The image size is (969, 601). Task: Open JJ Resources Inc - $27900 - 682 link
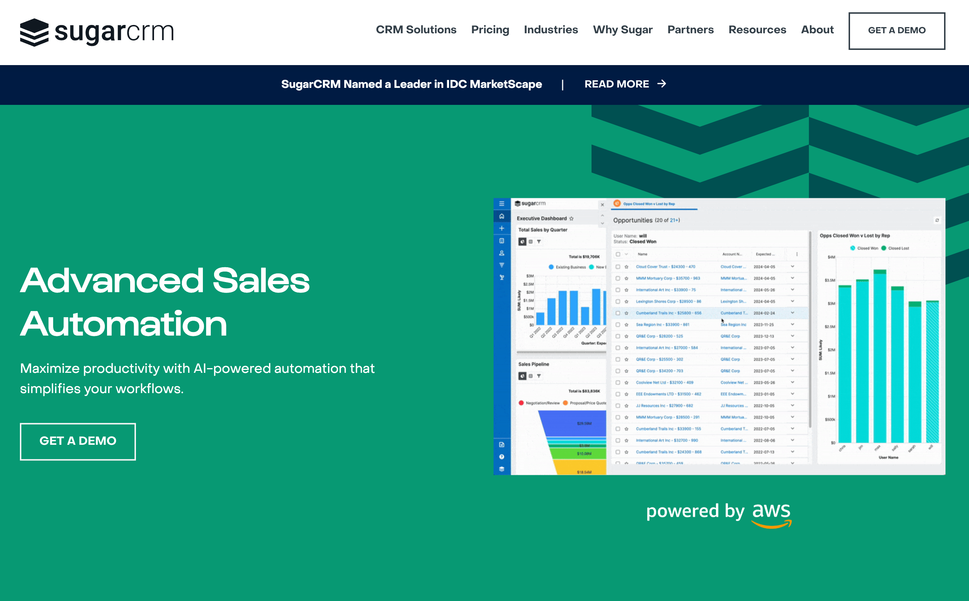click(x=664, y=406)
